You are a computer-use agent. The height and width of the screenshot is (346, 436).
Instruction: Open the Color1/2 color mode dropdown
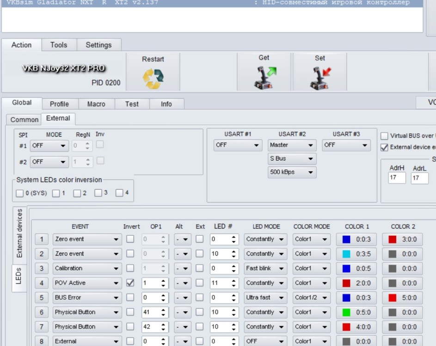[312, 298]
